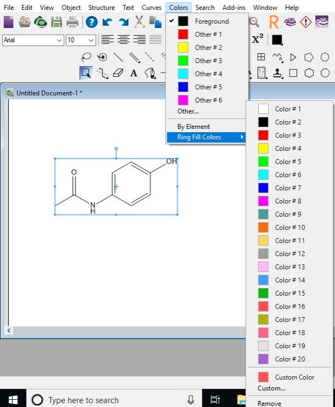Toggle centered text alignment
This screenshot has height=407, width=335.
tap(123, 39)
